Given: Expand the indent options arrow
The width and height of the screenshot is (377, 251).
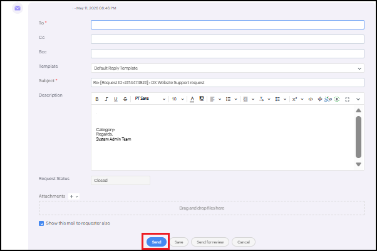Looking at the screenshot, I should [x=253, y=99].
